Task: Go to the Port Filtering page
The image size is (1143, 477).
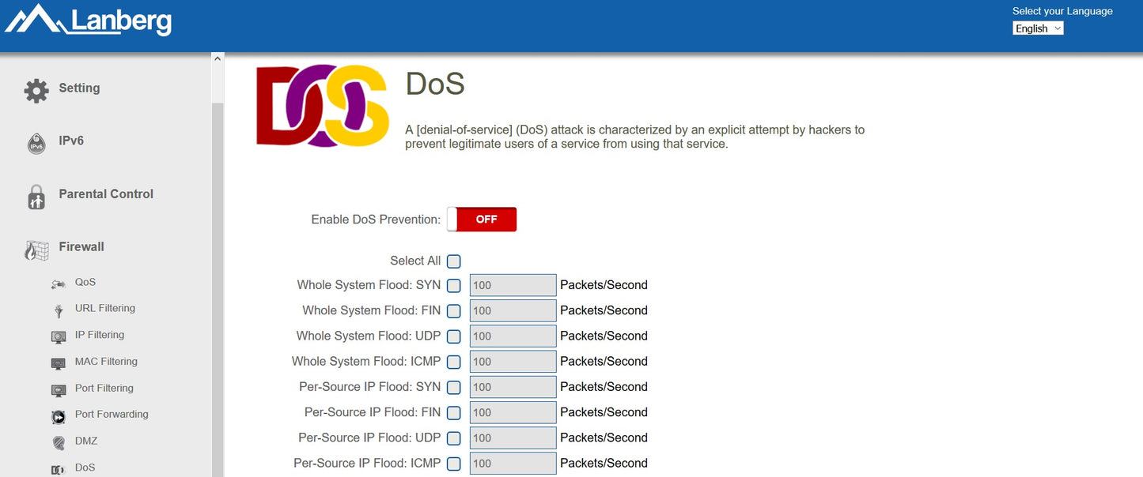Action: (104, 389)
